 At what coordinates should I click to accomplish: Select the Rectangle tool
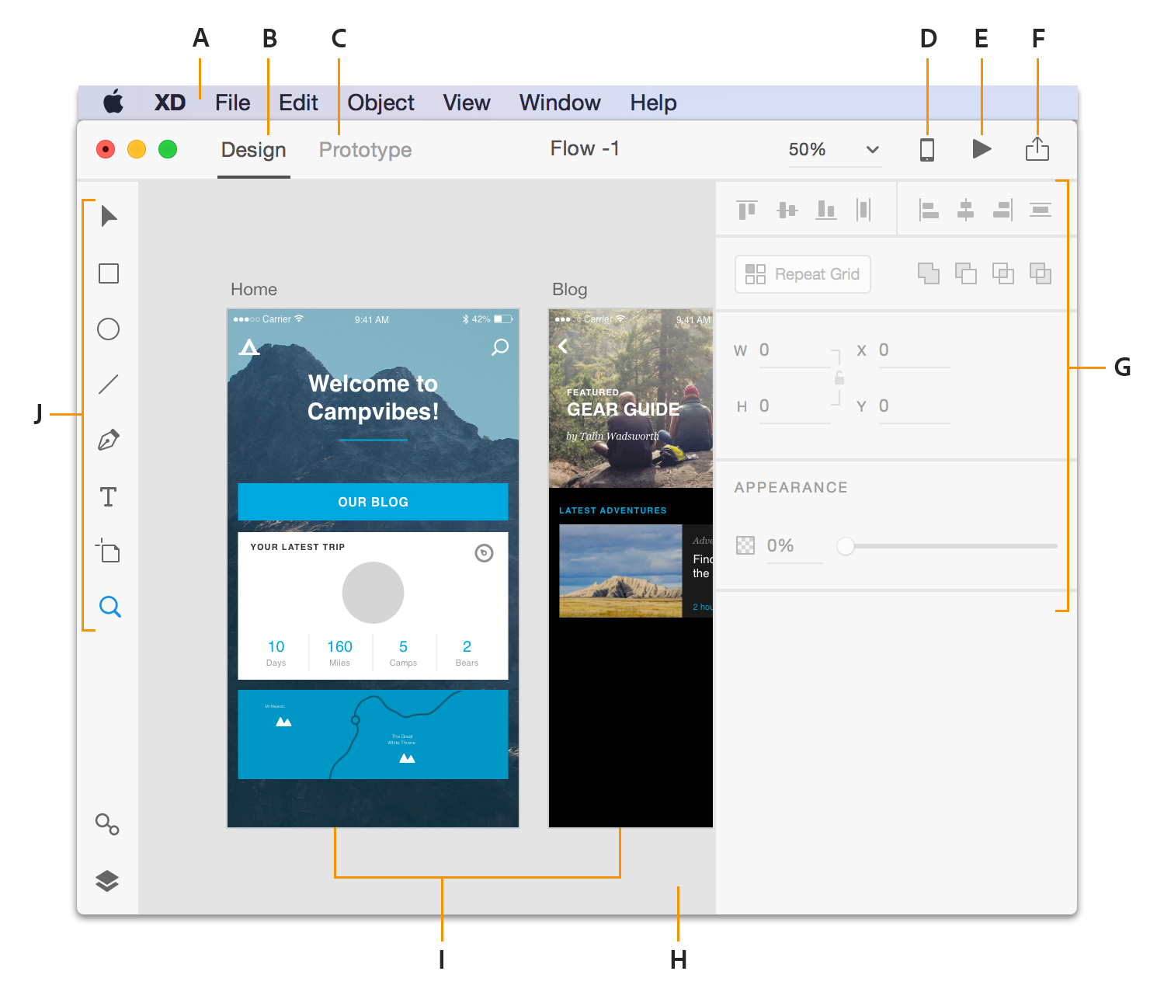pyautogui.click(x=109, y=274)
